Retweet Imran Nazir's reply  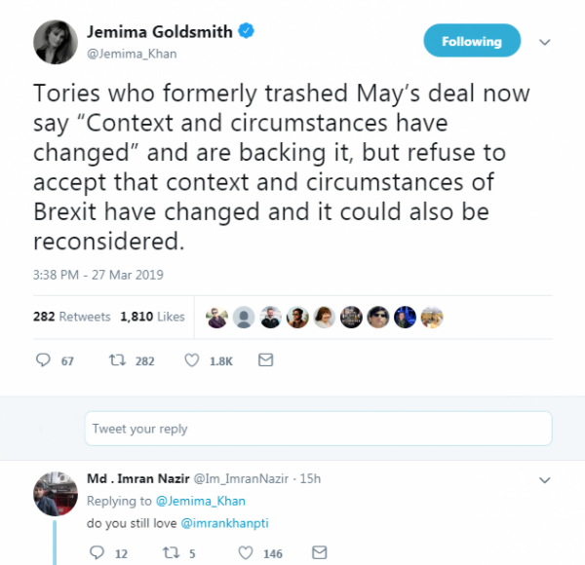click(174, 552)
